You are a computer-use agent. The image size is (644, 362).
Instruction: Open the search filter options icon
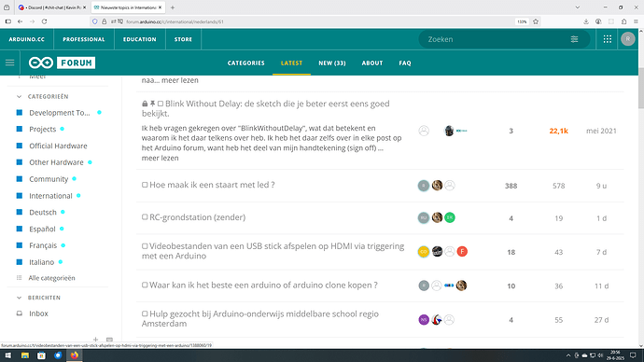pyautogui.click(x=574, y=39)
